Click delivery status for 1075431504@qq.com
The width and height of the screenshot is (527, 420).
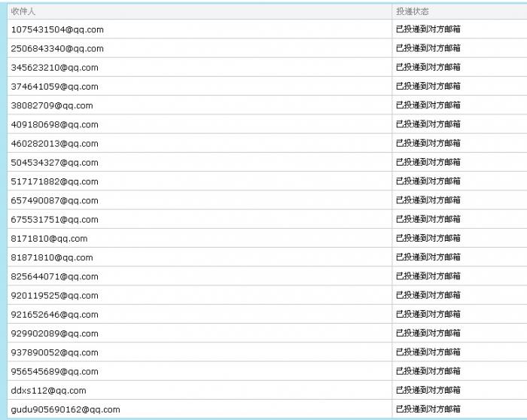pyautogui.click(x=428, y=29)
